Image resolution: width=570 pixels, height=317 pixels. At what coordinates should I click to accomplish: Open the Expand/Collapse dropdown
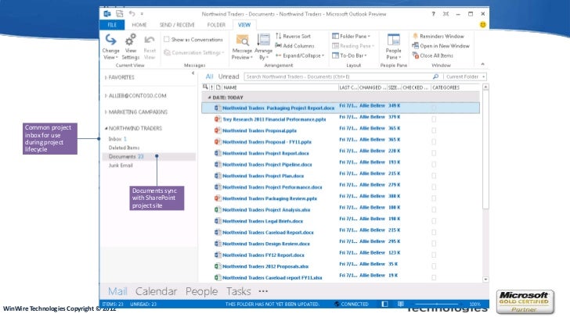pos(300,55)
